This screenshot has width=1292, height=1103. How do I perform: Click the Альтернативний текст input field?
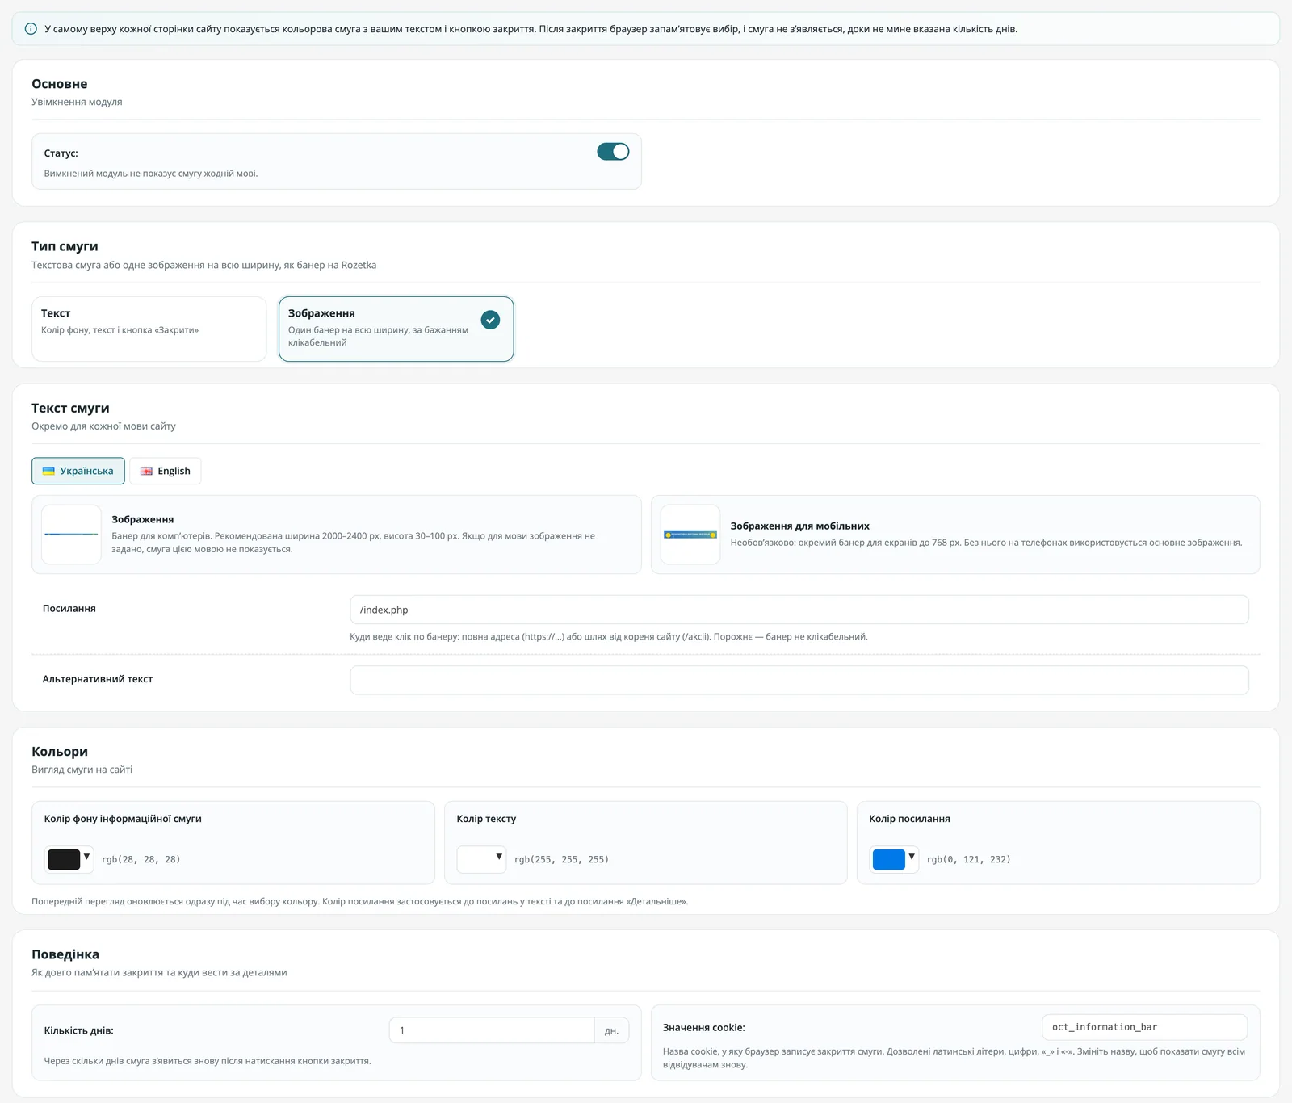[799, 680]
